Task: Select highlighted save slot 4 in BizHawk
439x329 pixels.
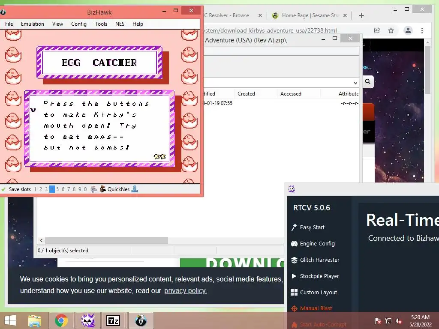Action: (52, 189)
